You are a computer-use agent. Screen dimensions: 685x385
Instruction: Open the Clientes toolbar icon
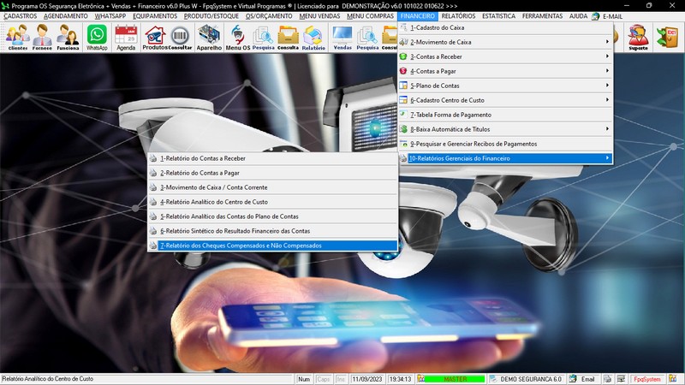pyautogui.click(x=16, y=37)
